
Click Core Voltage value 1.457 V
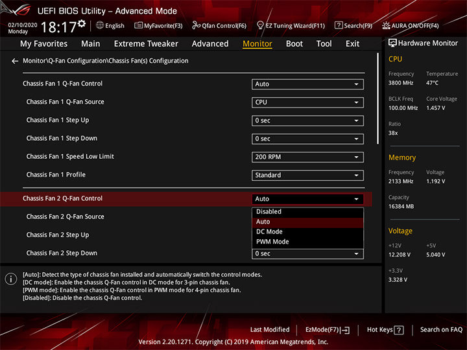coord(435,108)
